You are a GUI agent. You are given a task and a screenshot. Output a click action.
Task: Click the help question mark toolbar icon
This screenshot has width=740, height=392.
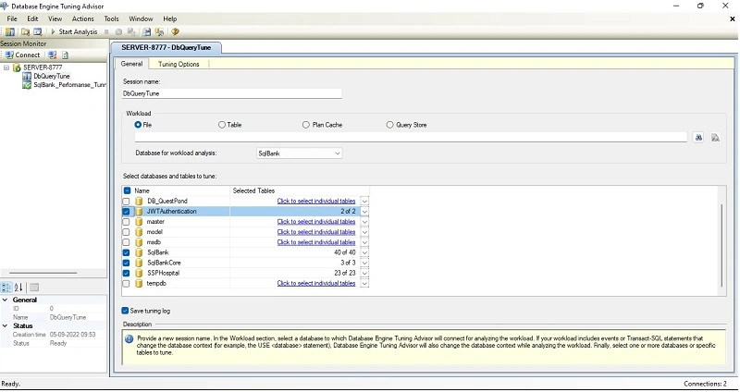pos(175,31)
